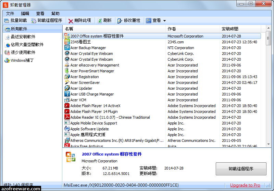Viewport: 274px width, 191px height.
Task: Click the Acer Updater icon
Action: (x=67, y=88)
